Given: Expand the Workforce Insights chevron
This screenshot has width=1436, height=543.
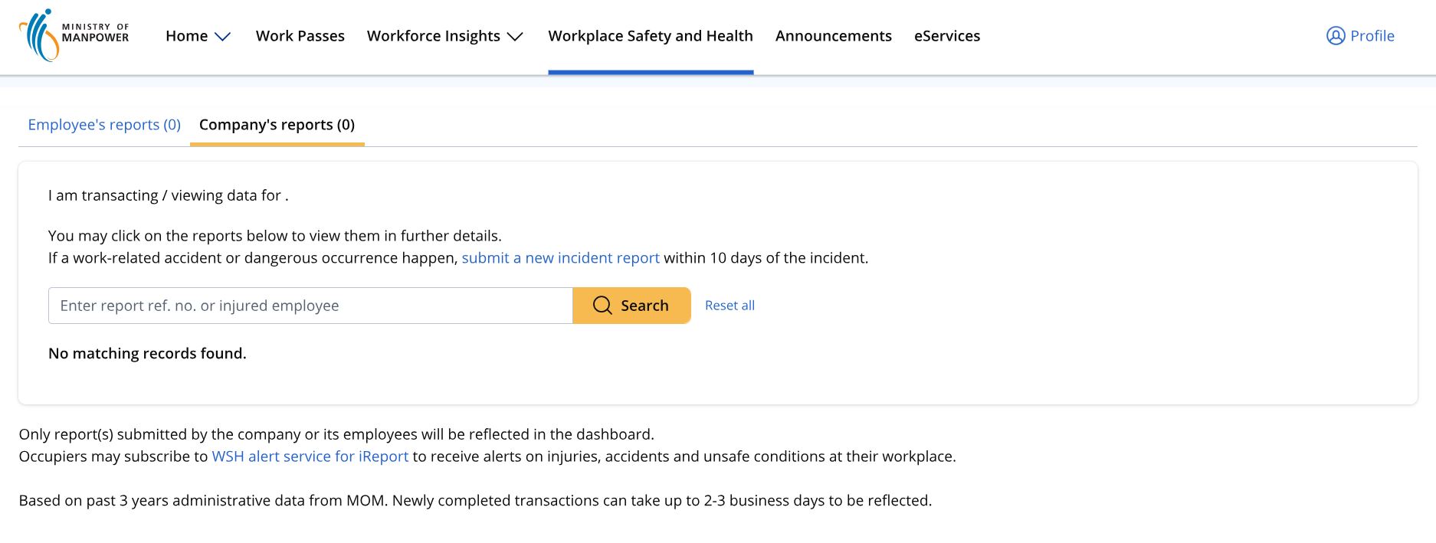Looking at the screenshot, I should click(515, 37).
